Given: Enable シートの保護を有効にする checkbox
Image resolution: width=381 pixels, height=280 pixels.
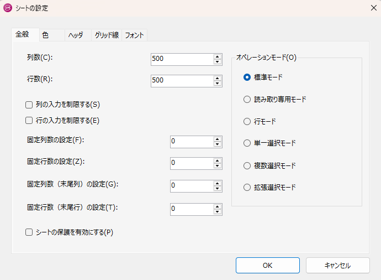Looking at the screenshot, I should 29,232.
